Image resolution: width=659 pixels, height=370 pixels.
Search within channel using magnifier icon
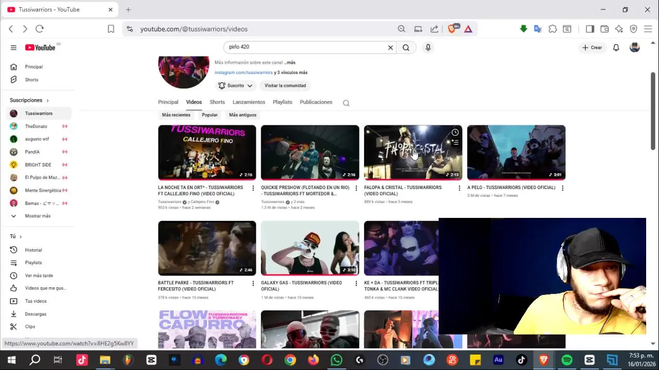pos(346,102)
